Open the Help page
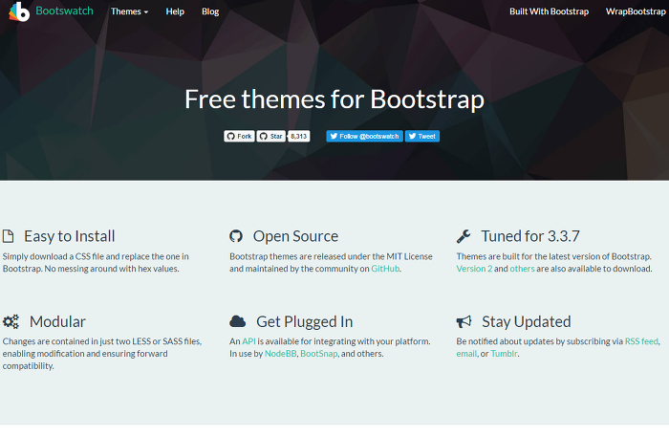Screen dimensions: 669x437 [x=175, y=11]
